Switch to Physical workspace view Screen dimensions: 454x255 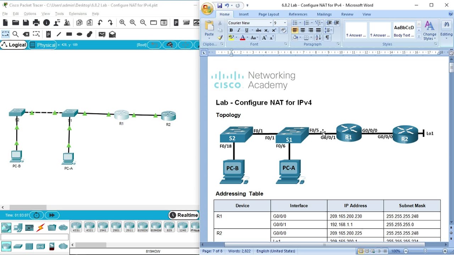pyautogui.click(x=42, y=45)
